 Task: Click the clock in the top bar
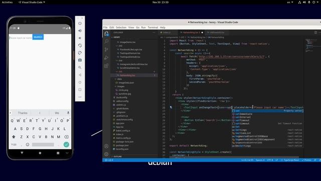click(x=160, y=2)
